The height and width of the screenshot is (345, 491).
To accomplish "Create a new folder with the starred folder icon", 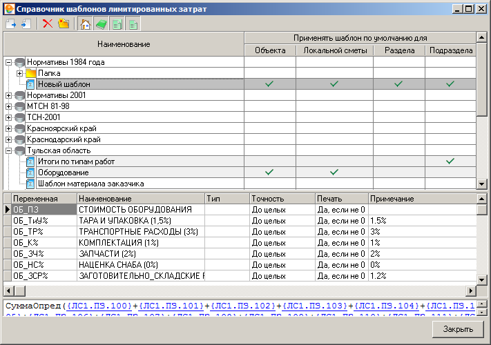I will 64,23.
